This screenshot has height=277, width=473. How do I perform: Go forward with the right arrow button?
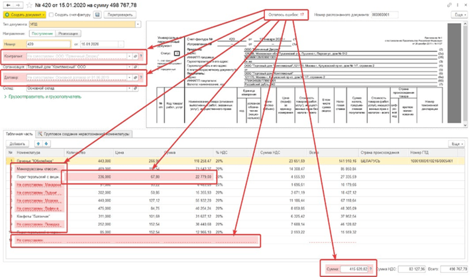(x=17, y=5)
